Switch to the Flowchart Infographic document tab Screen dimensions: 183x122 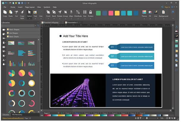point(51,22)
